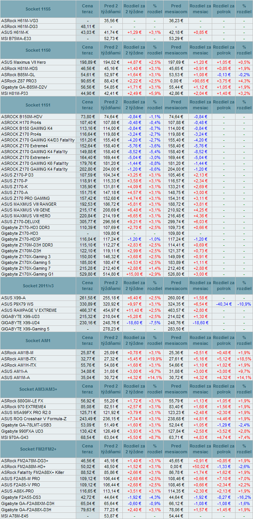Select ASRock Fatal1ty FM2A88X+ Killer name
The height and width of the screenshot is (519, 253).
tap(32, 472)
